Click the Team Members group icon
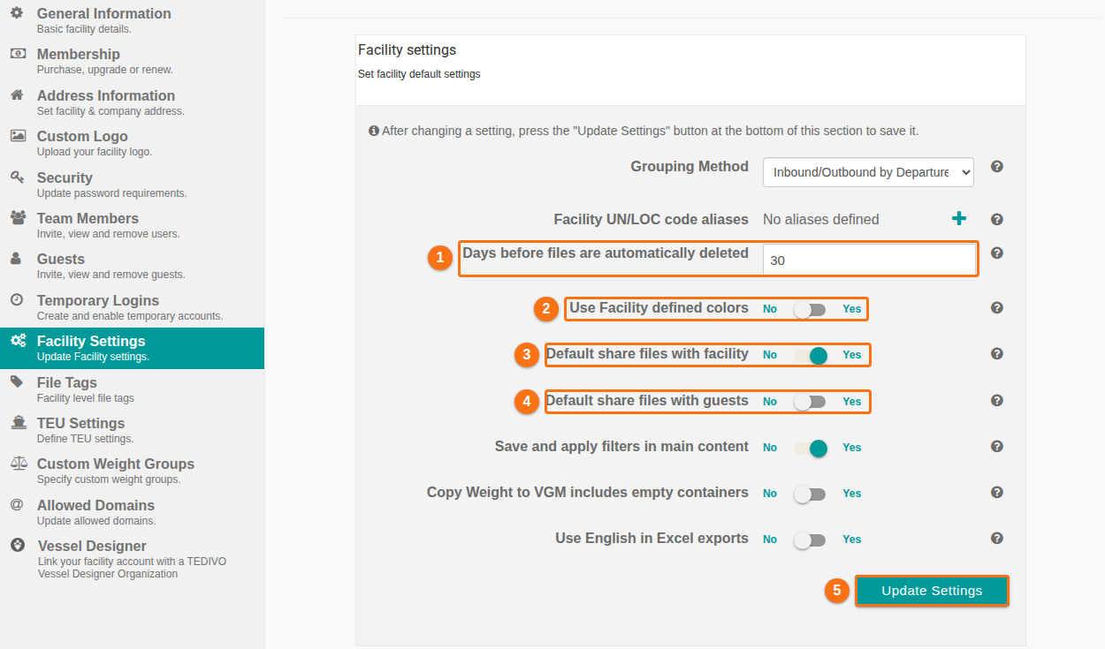The width and height of the screenshot is (1105, 649). [18, 217]
